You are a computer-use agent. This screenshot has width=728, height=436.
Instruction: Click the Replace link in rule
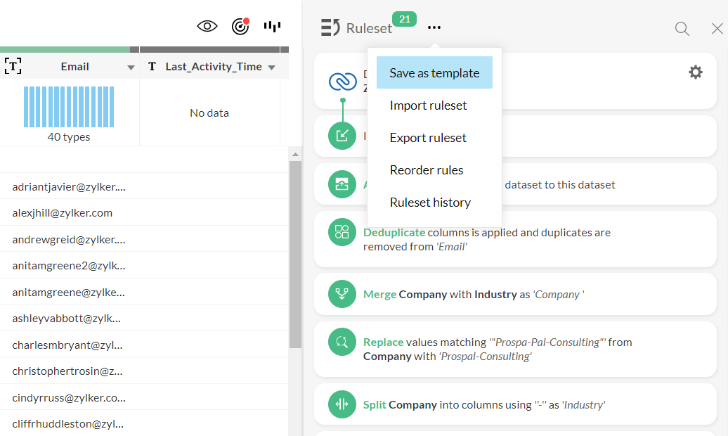click(x=384, y=342)
